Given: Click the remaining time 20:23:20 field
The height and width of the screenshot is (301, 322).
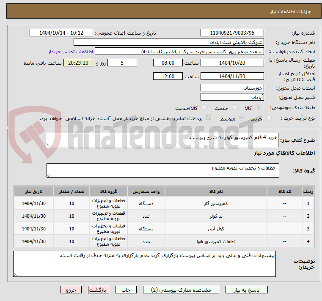Looking at the screenshot, I should (x=78, y=63).
